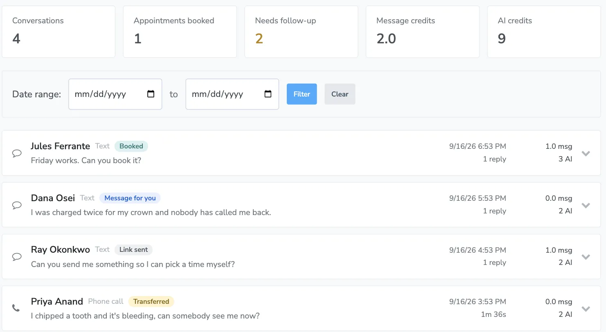This screenshot has width=606, height=332.
Task: Open the Message credits stat card
Action: pyautogui.click(x=423, y=31)
